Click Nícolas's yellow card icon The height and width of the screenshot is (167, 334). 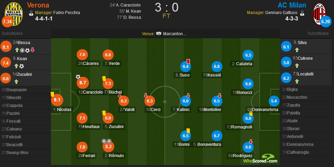[x=52, y=94]
